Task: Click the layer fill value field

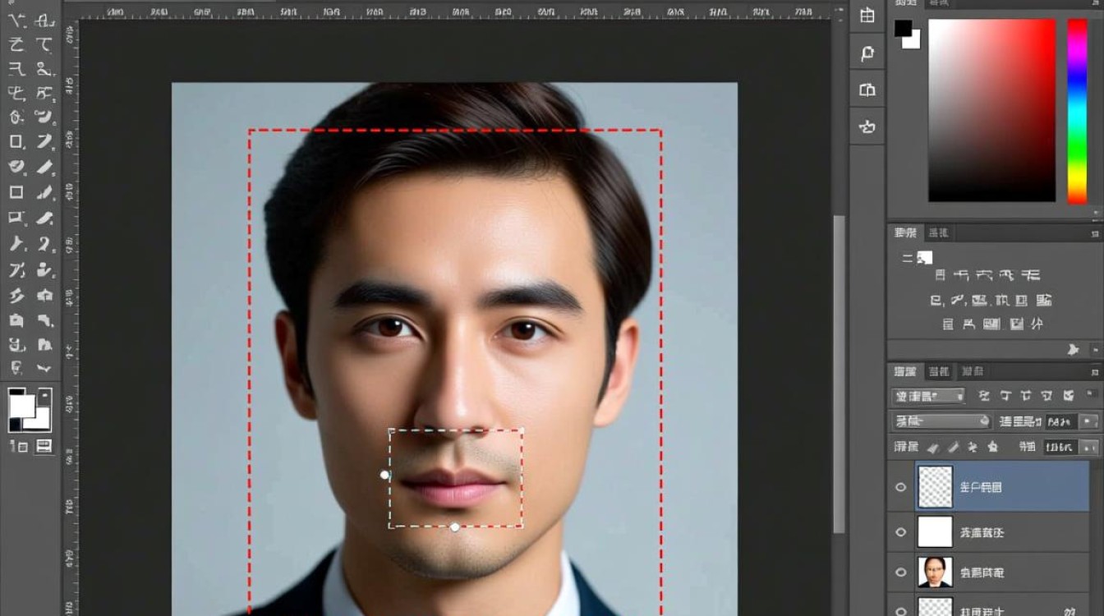Action: point(1060,448)
